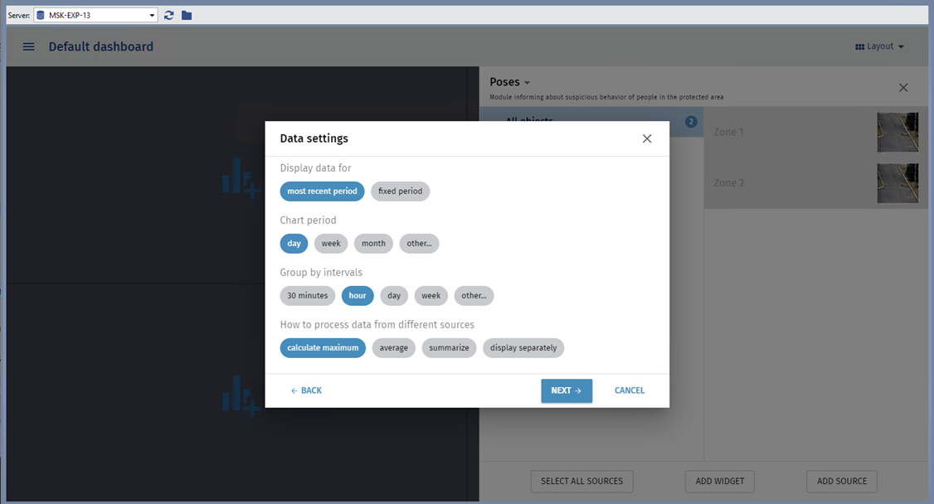
Task: Click CANCEL in Data settings
Action: pyautogui.click(x=629, y=390)
